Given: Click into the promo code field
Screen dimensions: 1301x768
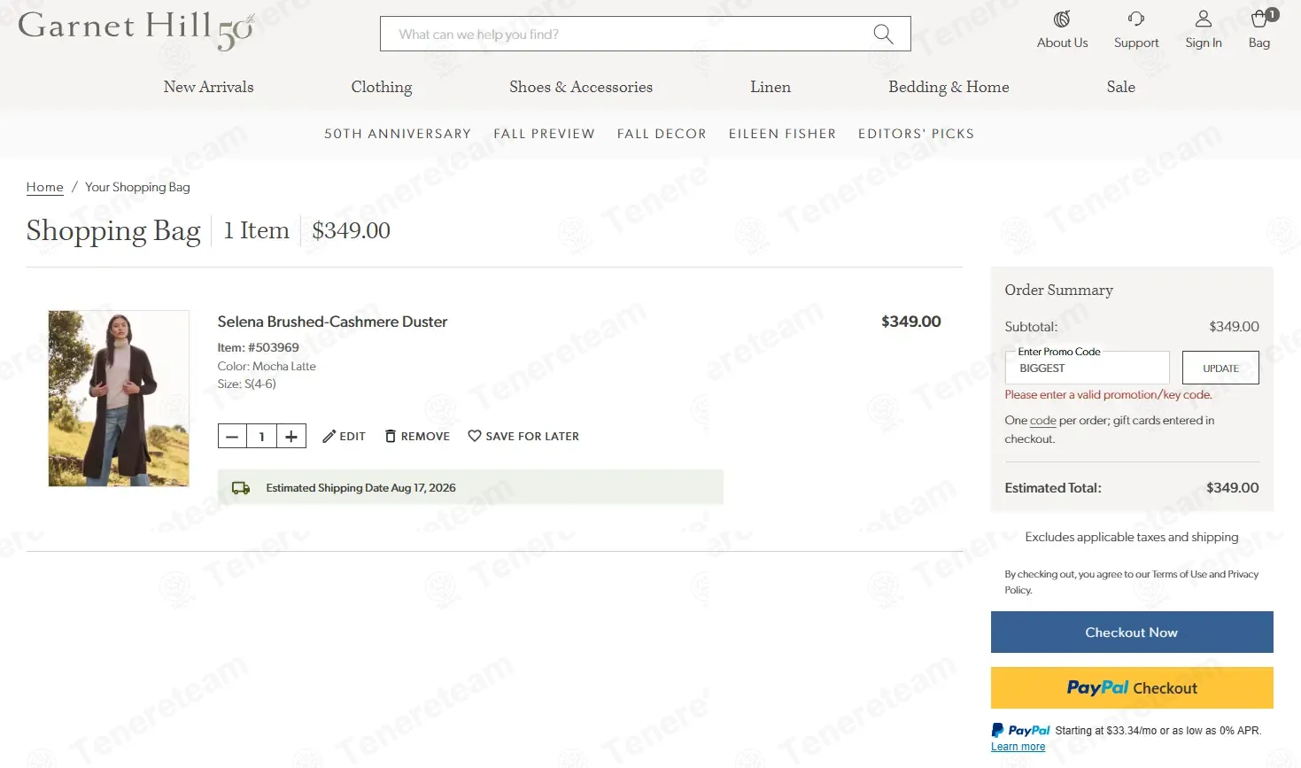Looking at the screenshot, I should point(1087,368).
